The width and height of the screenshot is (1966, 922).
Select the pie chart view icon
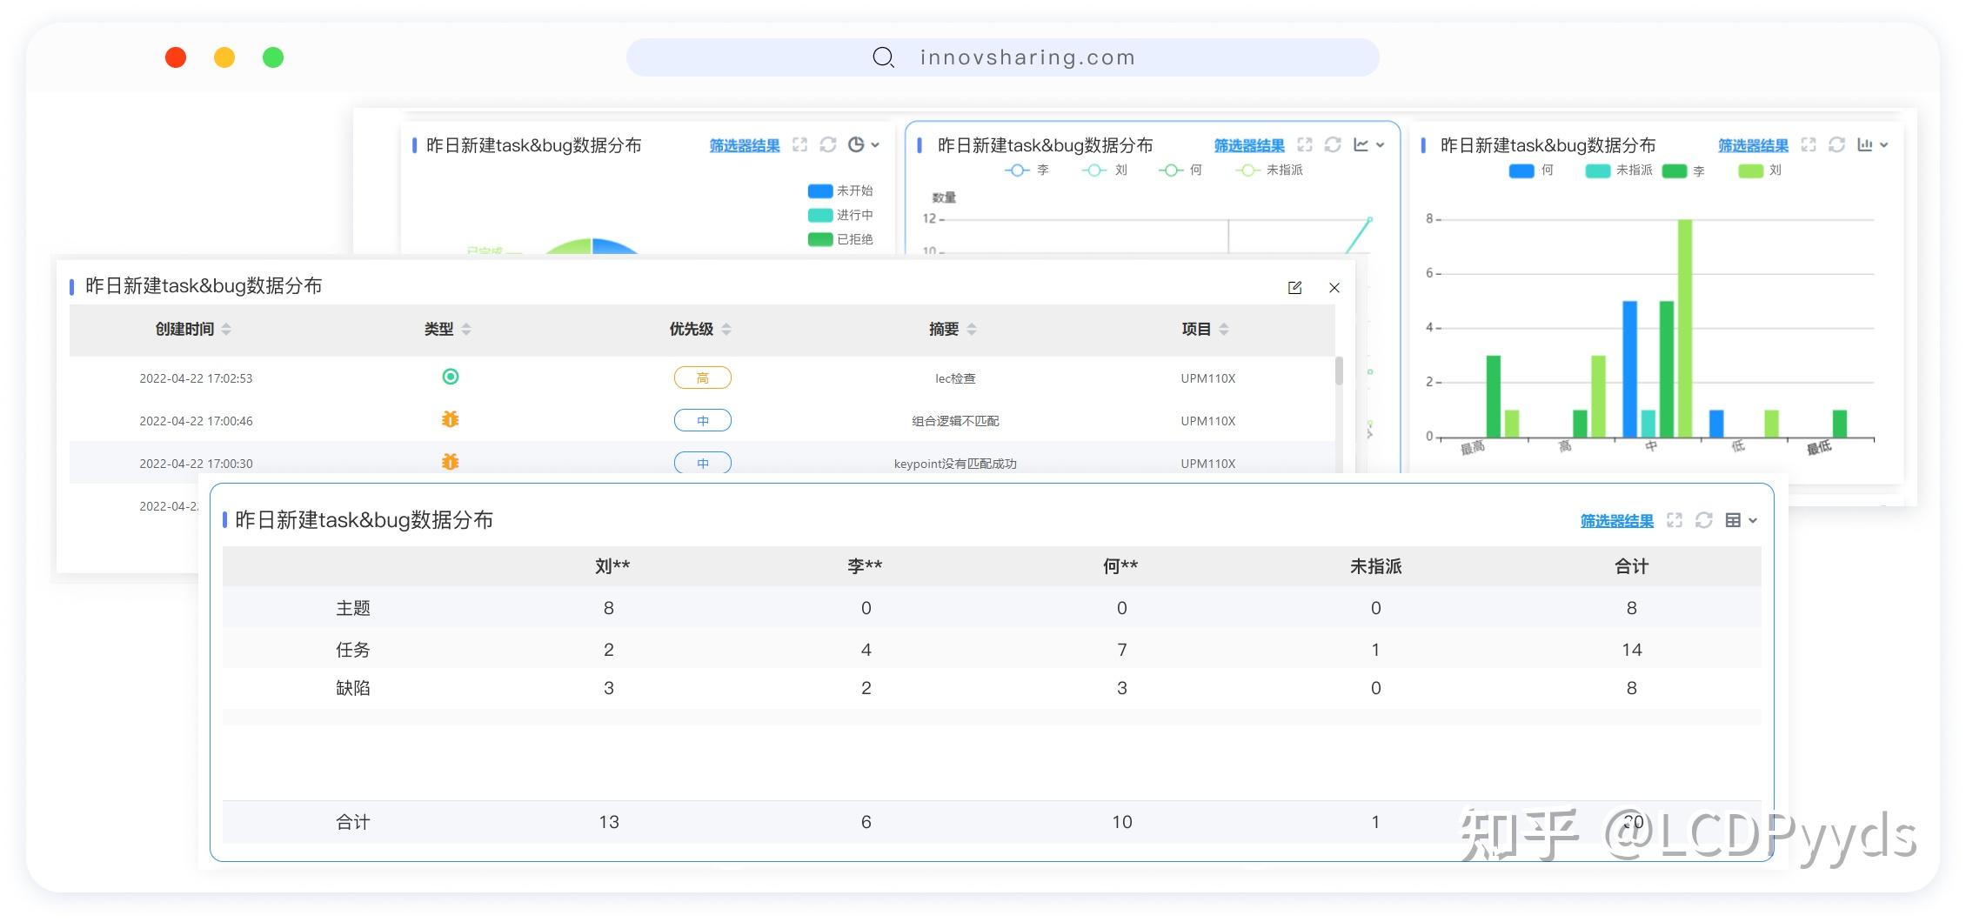point(857,145)
